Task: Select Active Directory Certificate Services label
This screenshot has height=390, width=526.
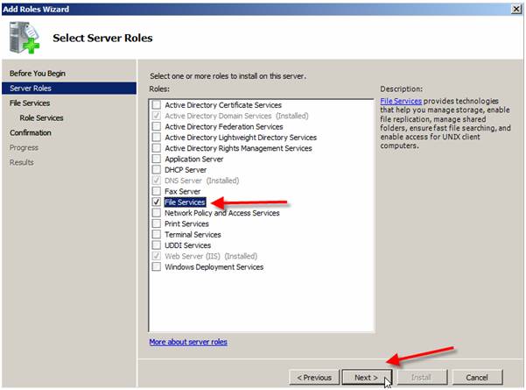Action: [x=223, y=105]
